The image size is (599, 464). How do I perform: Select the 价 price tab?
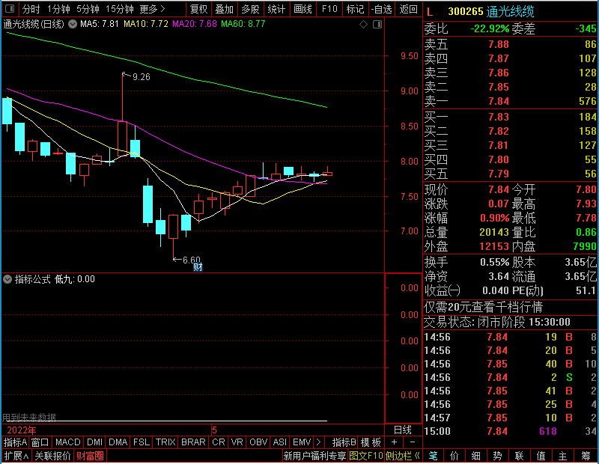pos(454,456)
